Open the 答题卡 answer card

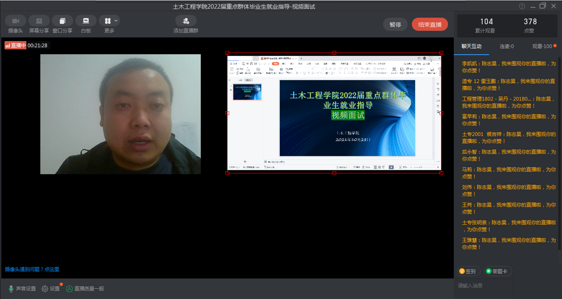click(498, 271)
